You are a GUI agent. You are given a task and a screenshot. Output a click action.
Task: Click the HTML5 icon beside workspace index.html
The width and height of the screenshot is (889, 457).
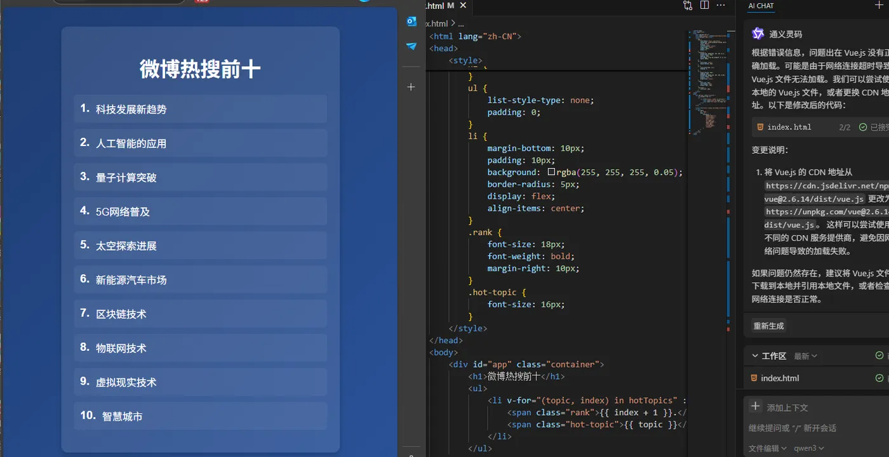[x=754, y=378]
